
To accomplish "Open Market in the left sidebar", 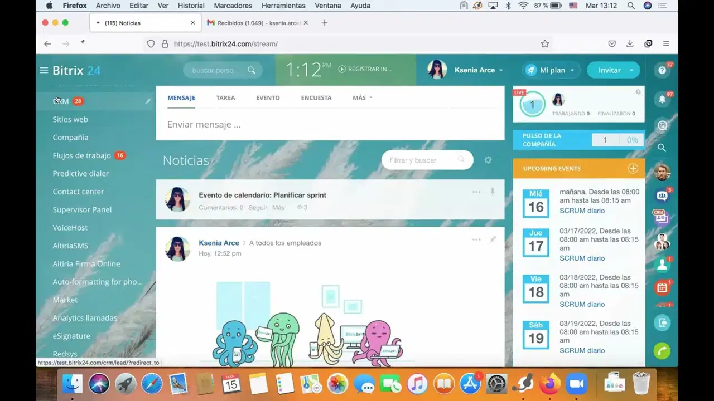I will pos(65,300).
